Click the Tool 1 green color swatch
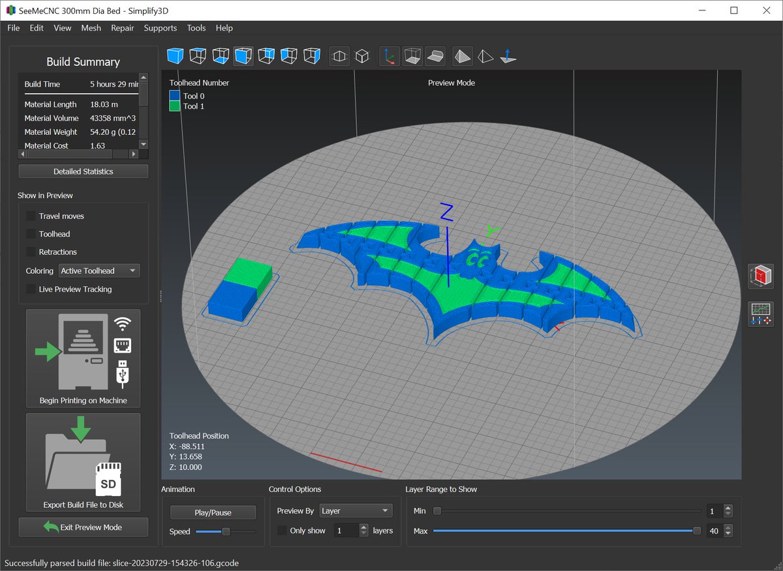Viewport: 783px width, 571px height. click(x=175, y=106)
